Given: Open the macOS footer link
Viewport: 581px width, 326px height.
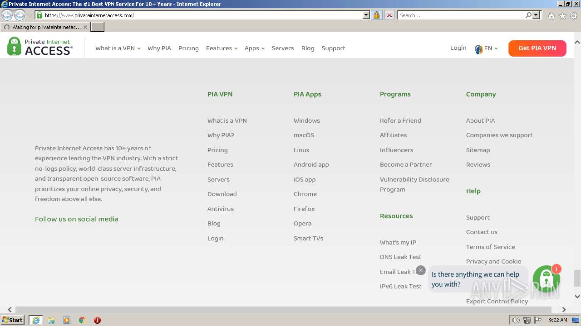Looking at the screenshot, I should (304, 135).
